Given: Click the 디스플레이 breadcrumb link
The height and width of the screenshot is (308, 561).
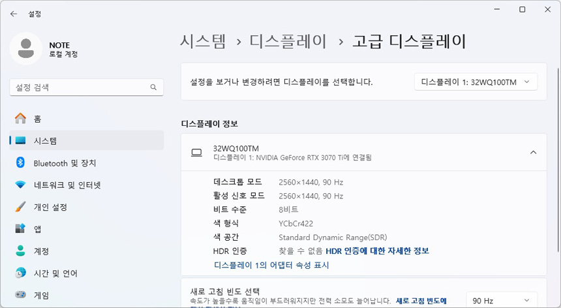Looking at the screenshot, I should (288, 42).
